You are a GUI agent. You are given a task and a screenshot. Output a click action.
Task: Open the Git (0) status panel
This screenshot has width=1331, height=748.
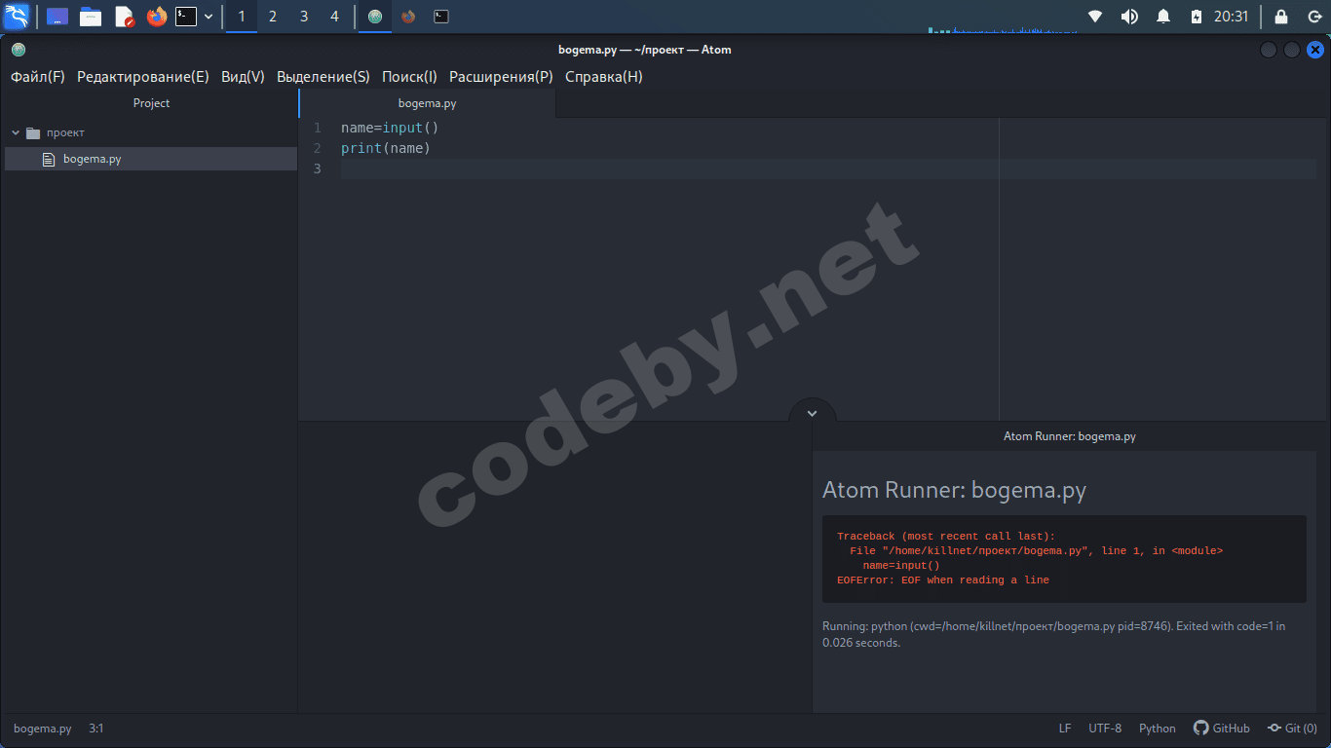[x=1292, y=729]
